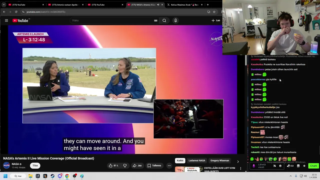Dislike the video
The width and height of the screenshot is (320, 180).
(125, 165)
